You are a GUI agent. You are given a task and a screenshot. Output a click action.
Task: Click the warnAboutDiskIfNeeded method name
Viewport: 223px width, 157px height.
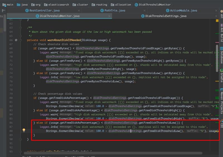pos(64,40)
